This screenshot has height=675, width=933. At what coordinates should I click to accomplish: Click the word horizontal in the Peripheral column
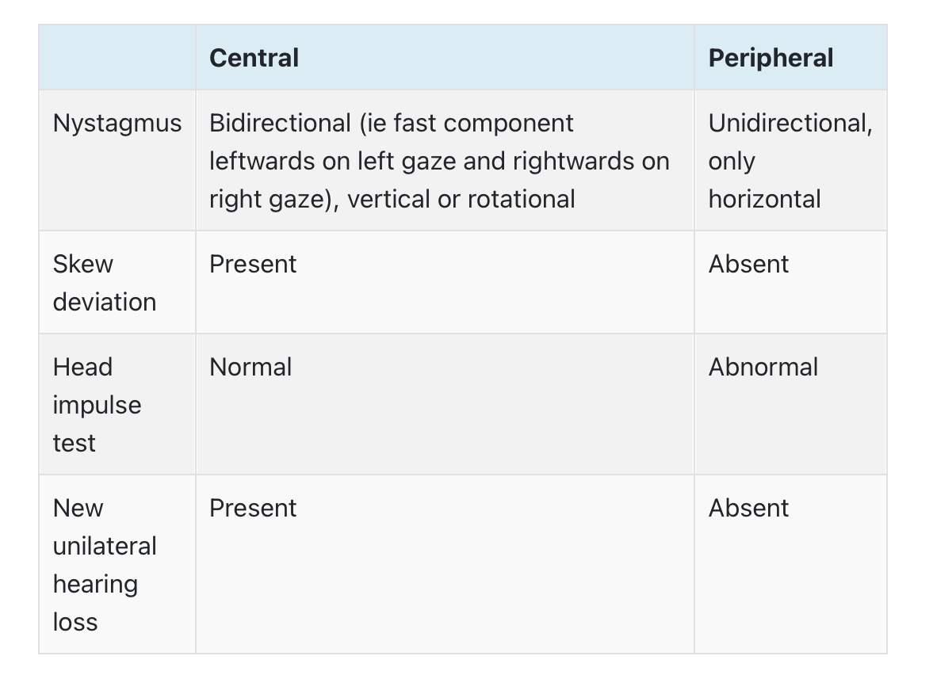tap(765, 199)
